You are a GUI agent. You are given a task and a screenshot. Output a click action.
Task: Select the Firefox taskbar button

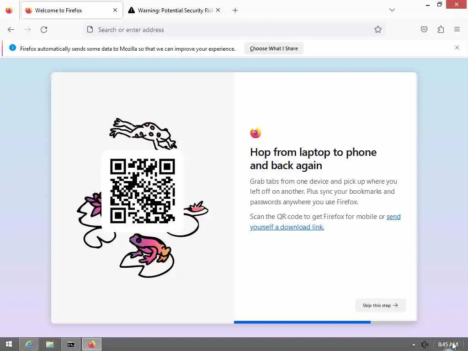point(92,345)
